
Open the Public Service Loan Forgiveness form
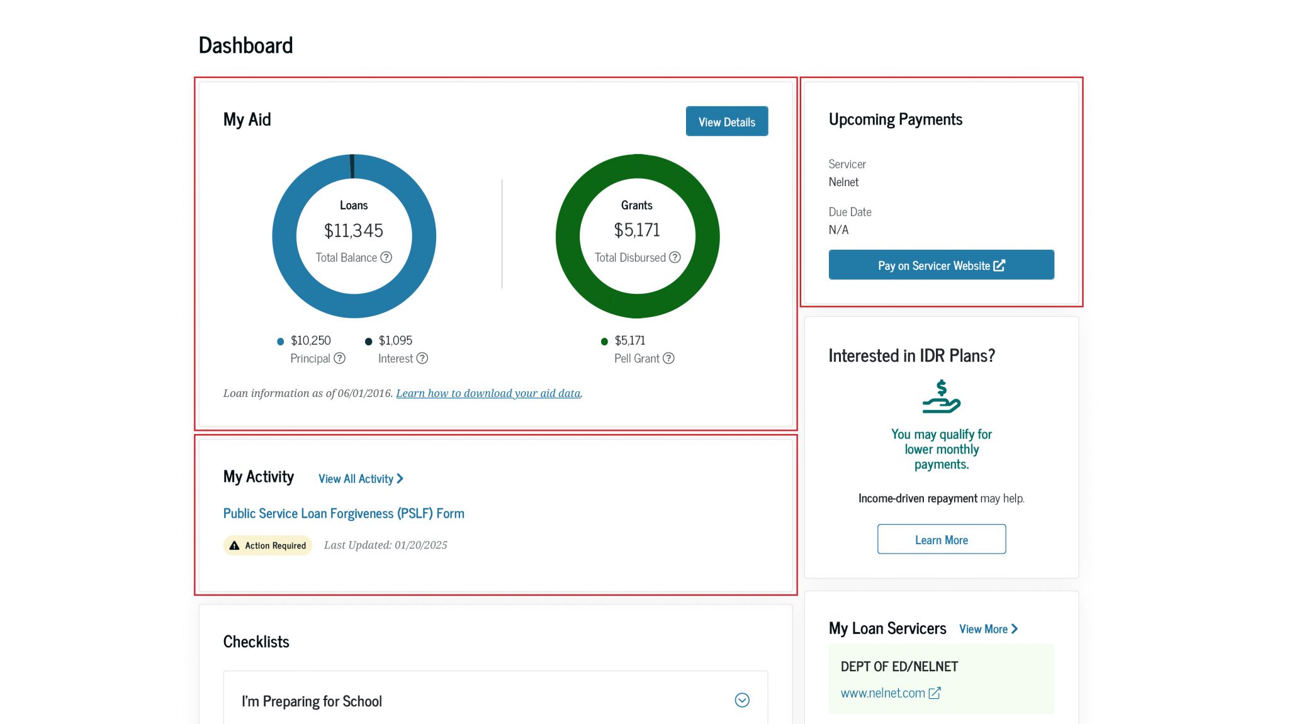click(x=344, y=513)
